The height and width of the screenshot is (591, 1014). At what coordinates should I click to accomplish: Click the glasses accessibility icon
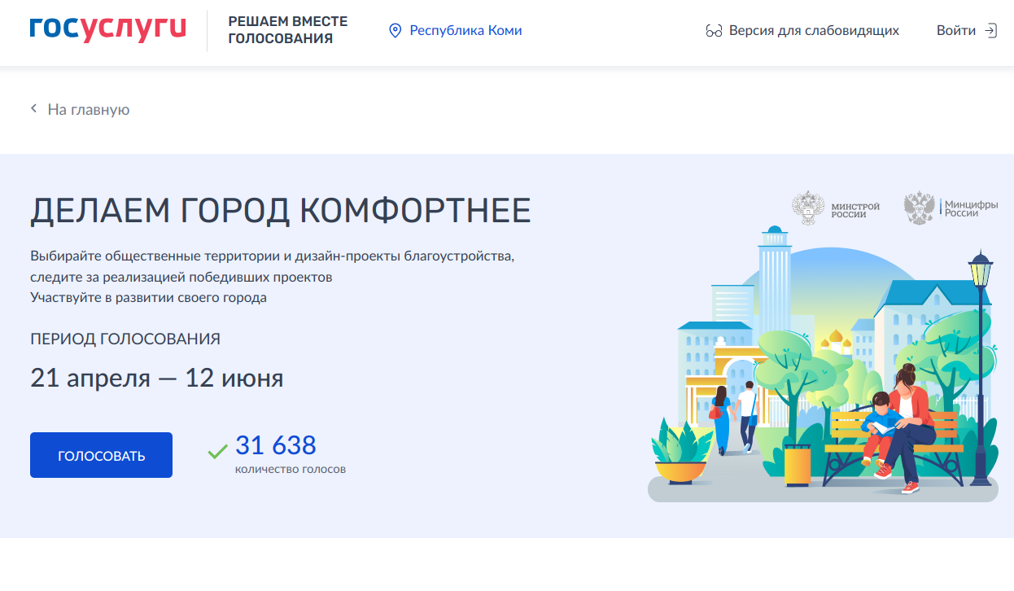click(714, 31)
